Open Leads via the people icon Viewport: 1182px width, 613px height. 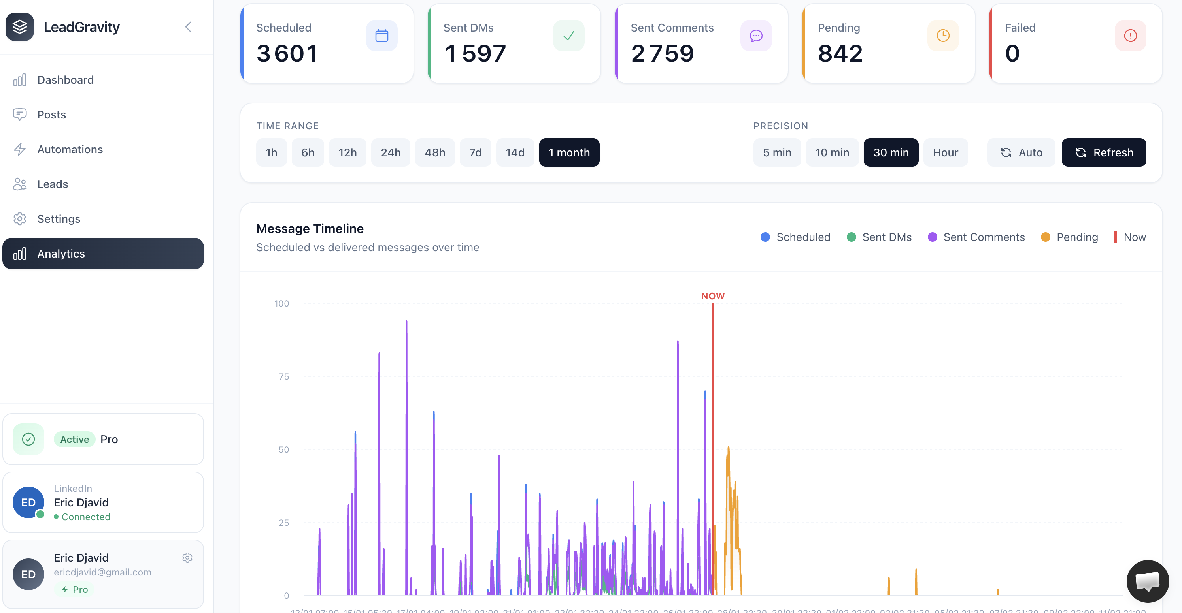(x=20, y=184)
